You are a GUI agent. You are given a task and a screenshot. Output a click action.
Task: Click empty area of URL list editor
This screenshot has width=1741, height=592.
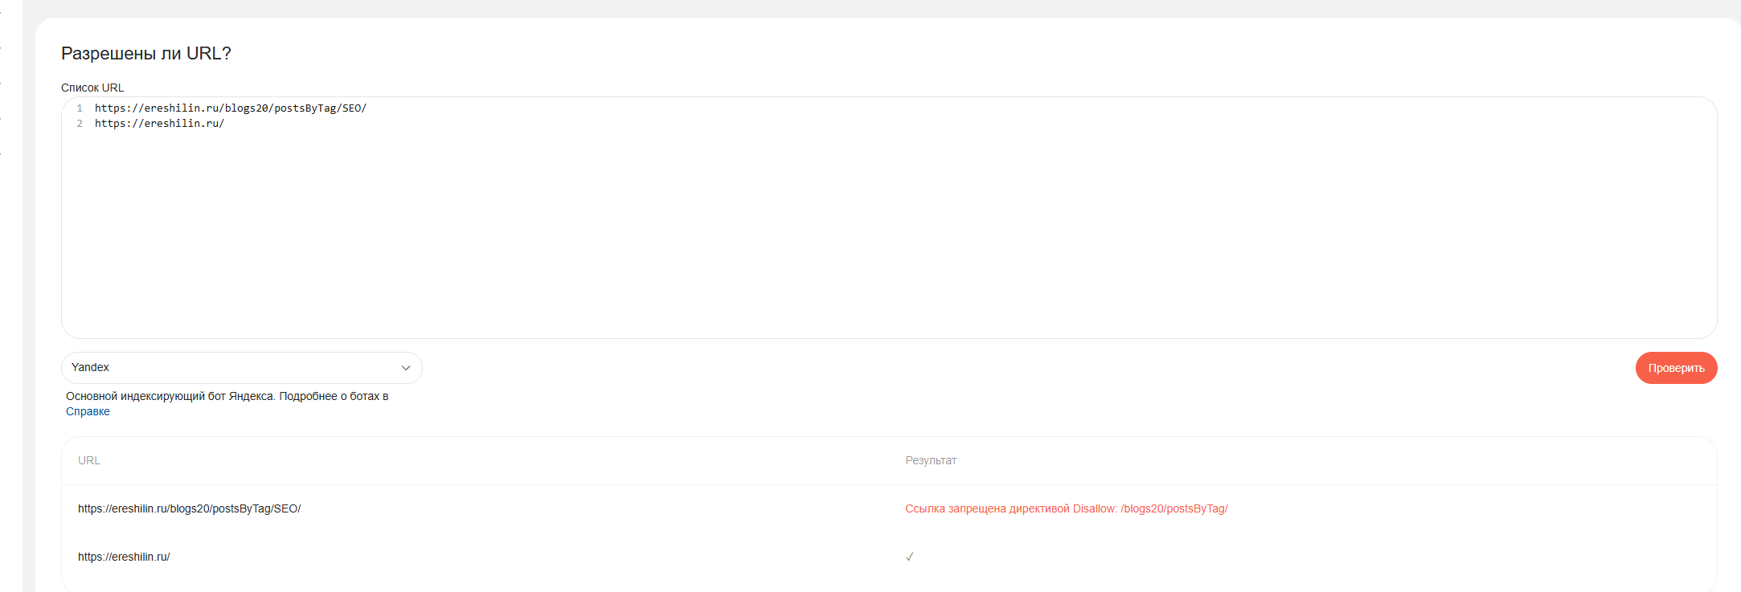tap(884, 241)
